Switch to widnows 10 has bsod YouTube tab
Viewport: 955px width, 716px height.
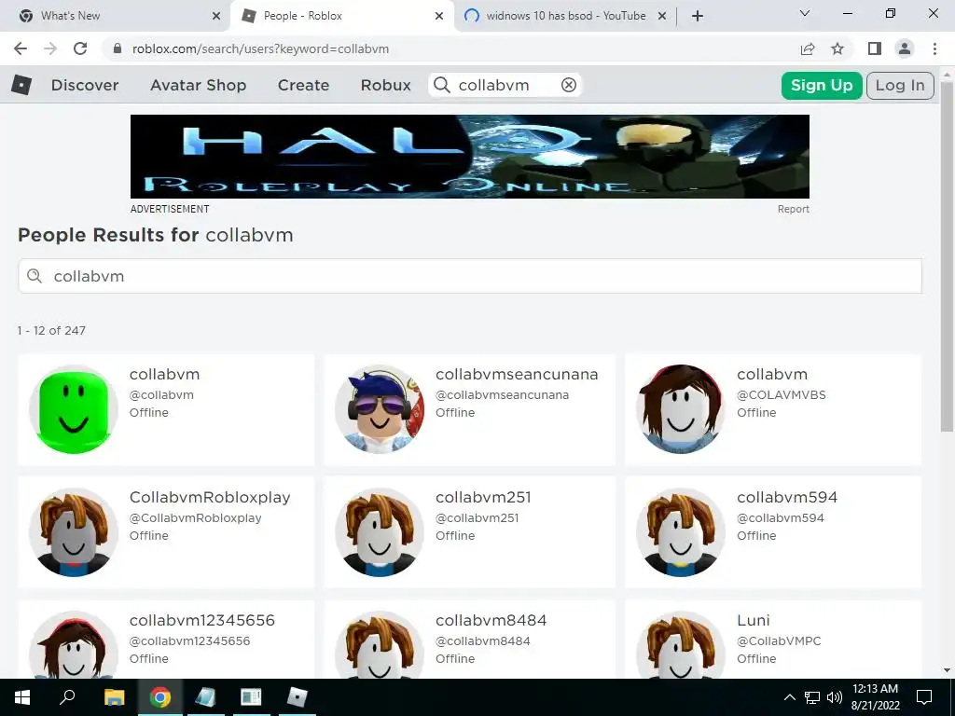566,16
